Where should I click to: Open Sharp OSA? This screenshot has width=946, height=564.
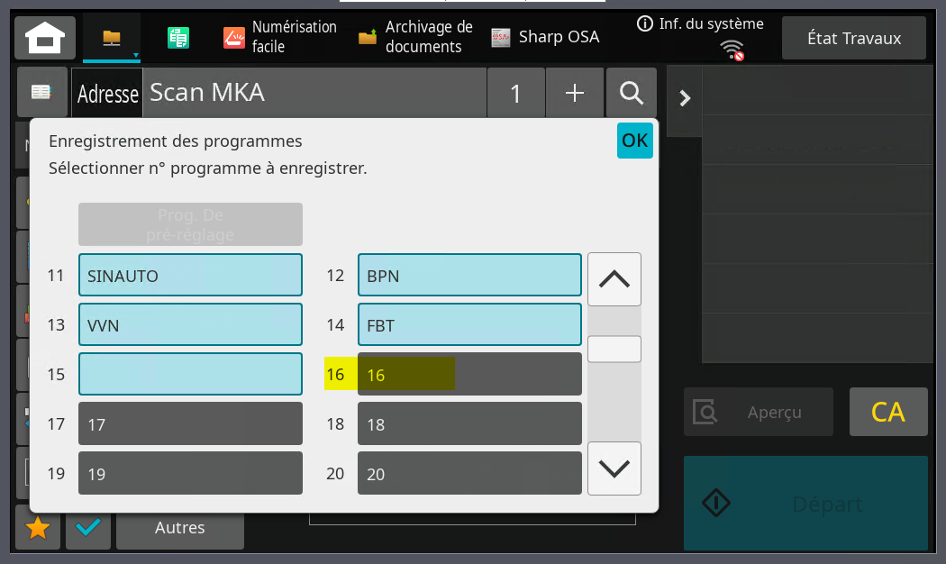pyautogui.click(x=545, y=37)
